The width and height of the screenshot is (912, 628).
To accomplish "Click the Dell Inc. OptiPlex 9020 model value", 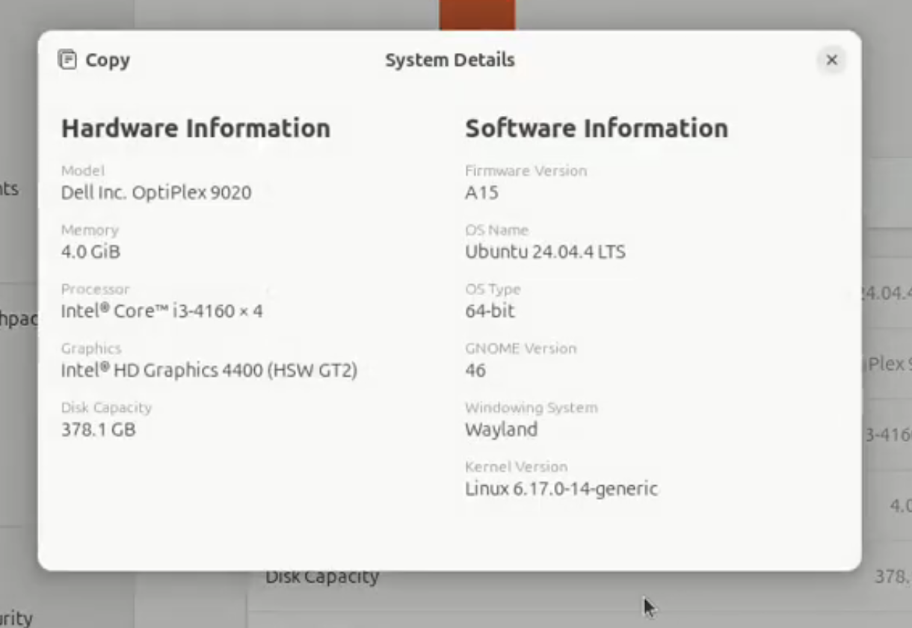I will pyautogui.click(x=155, y=192).
